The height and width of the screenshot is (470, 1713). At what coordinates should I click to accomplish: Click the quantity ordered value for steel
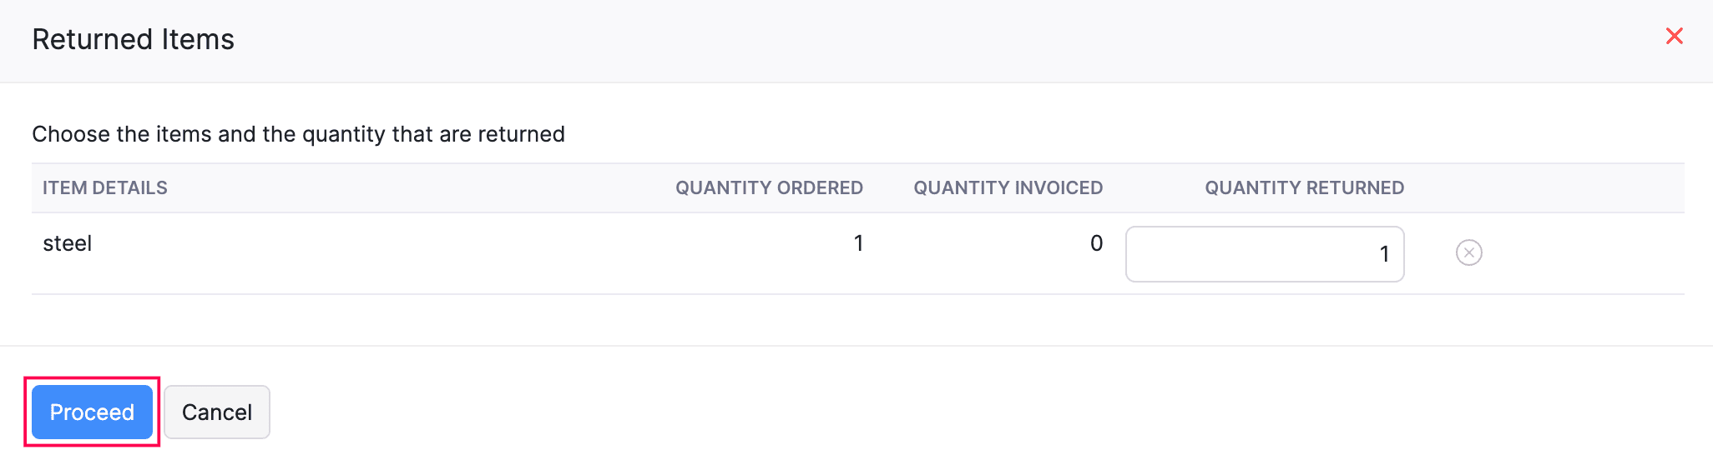point(858,243)
